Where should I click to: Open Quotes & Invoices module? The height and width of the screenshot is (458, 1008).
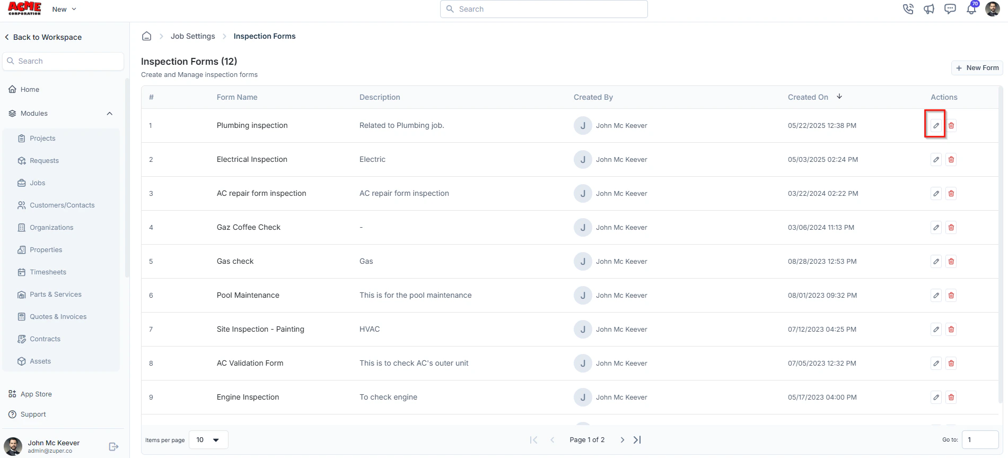[58, 317]
